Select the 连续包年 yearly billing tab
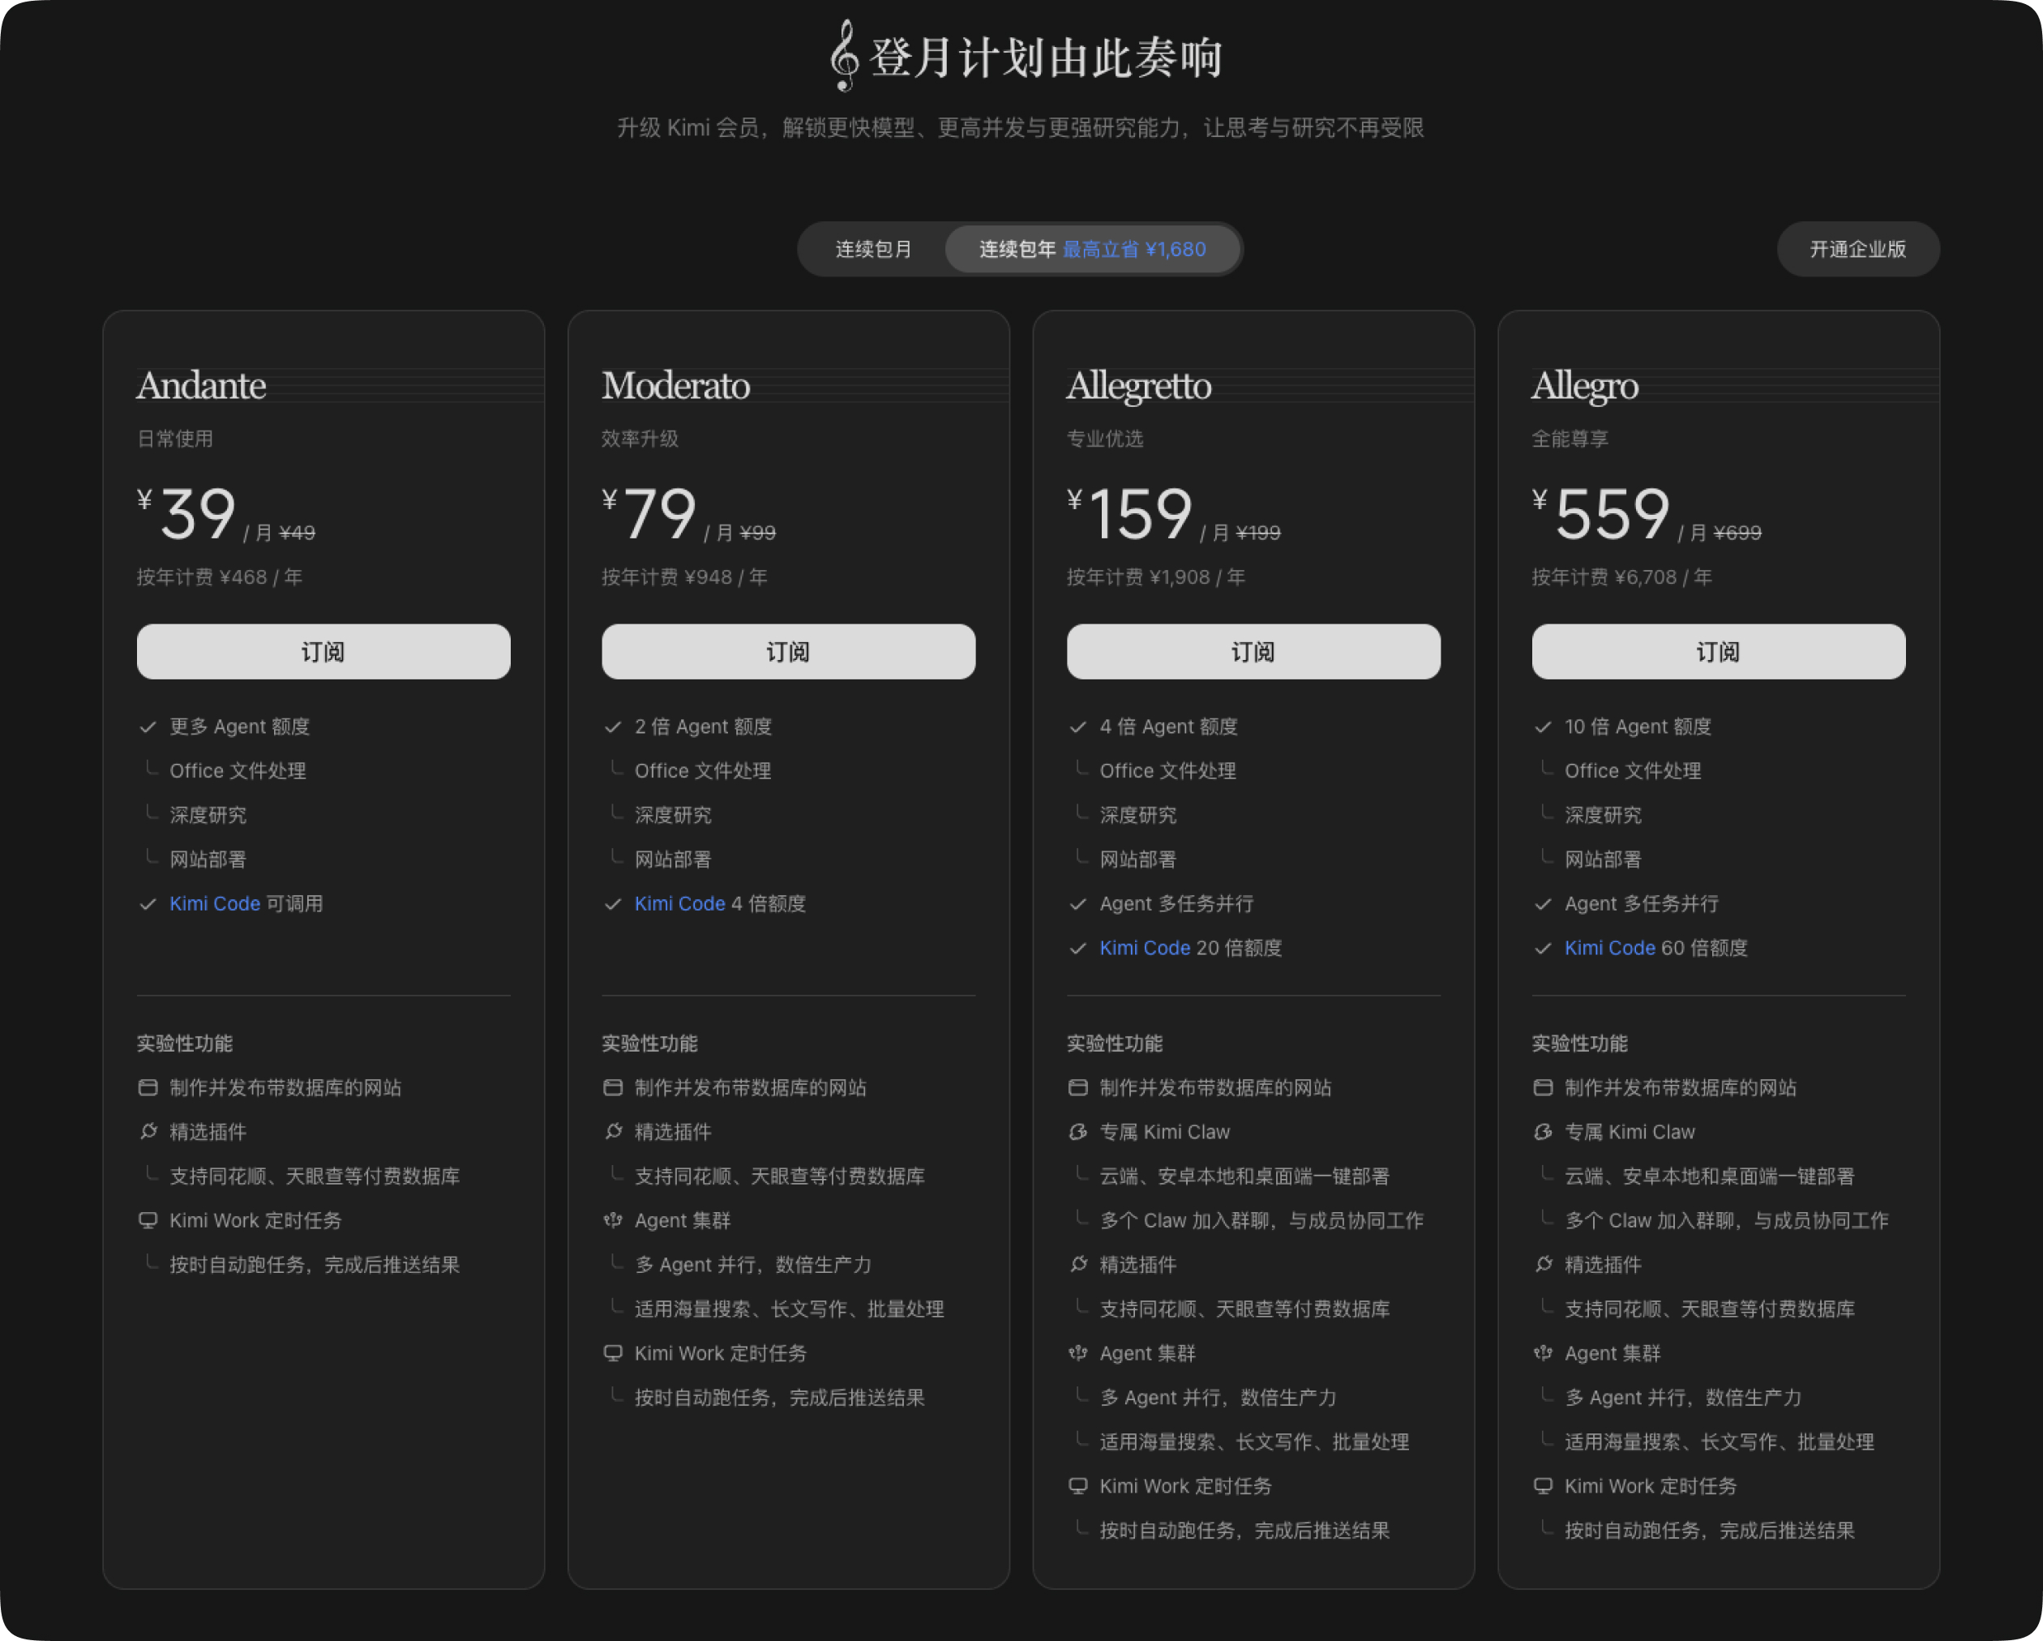 pos(1093,249)
